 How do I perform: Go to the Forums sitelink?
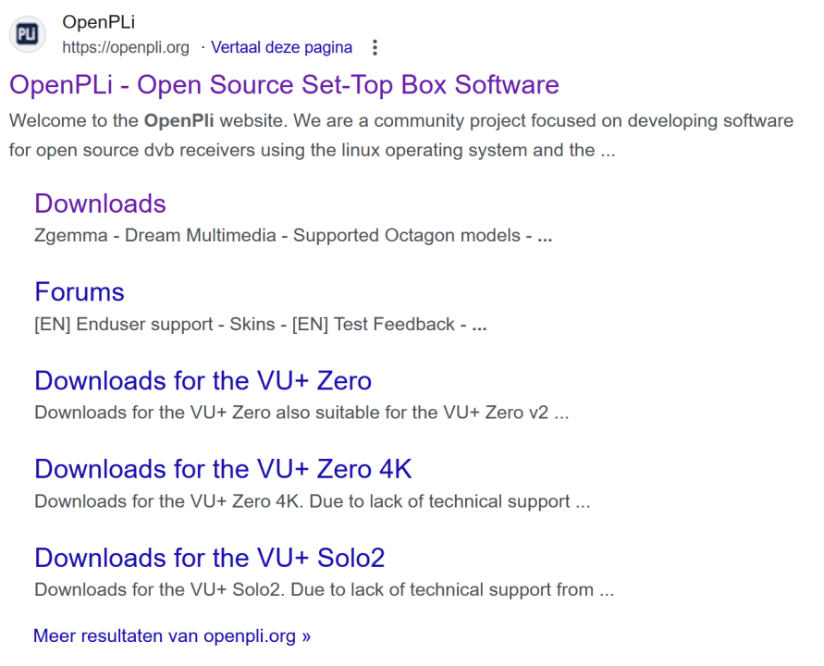80,292
